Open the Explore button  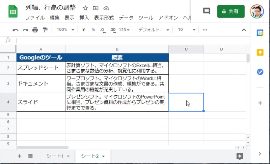pyautogui.click(x=240, y=156)
